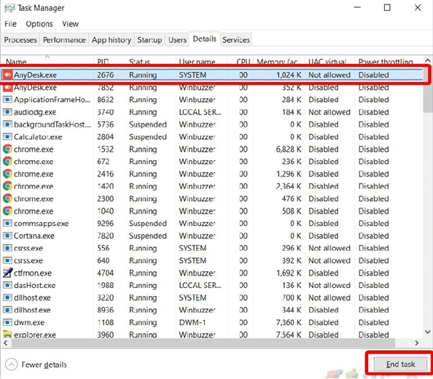Sort by the CPU column header
Screen dimensions: 433x379
241,60
